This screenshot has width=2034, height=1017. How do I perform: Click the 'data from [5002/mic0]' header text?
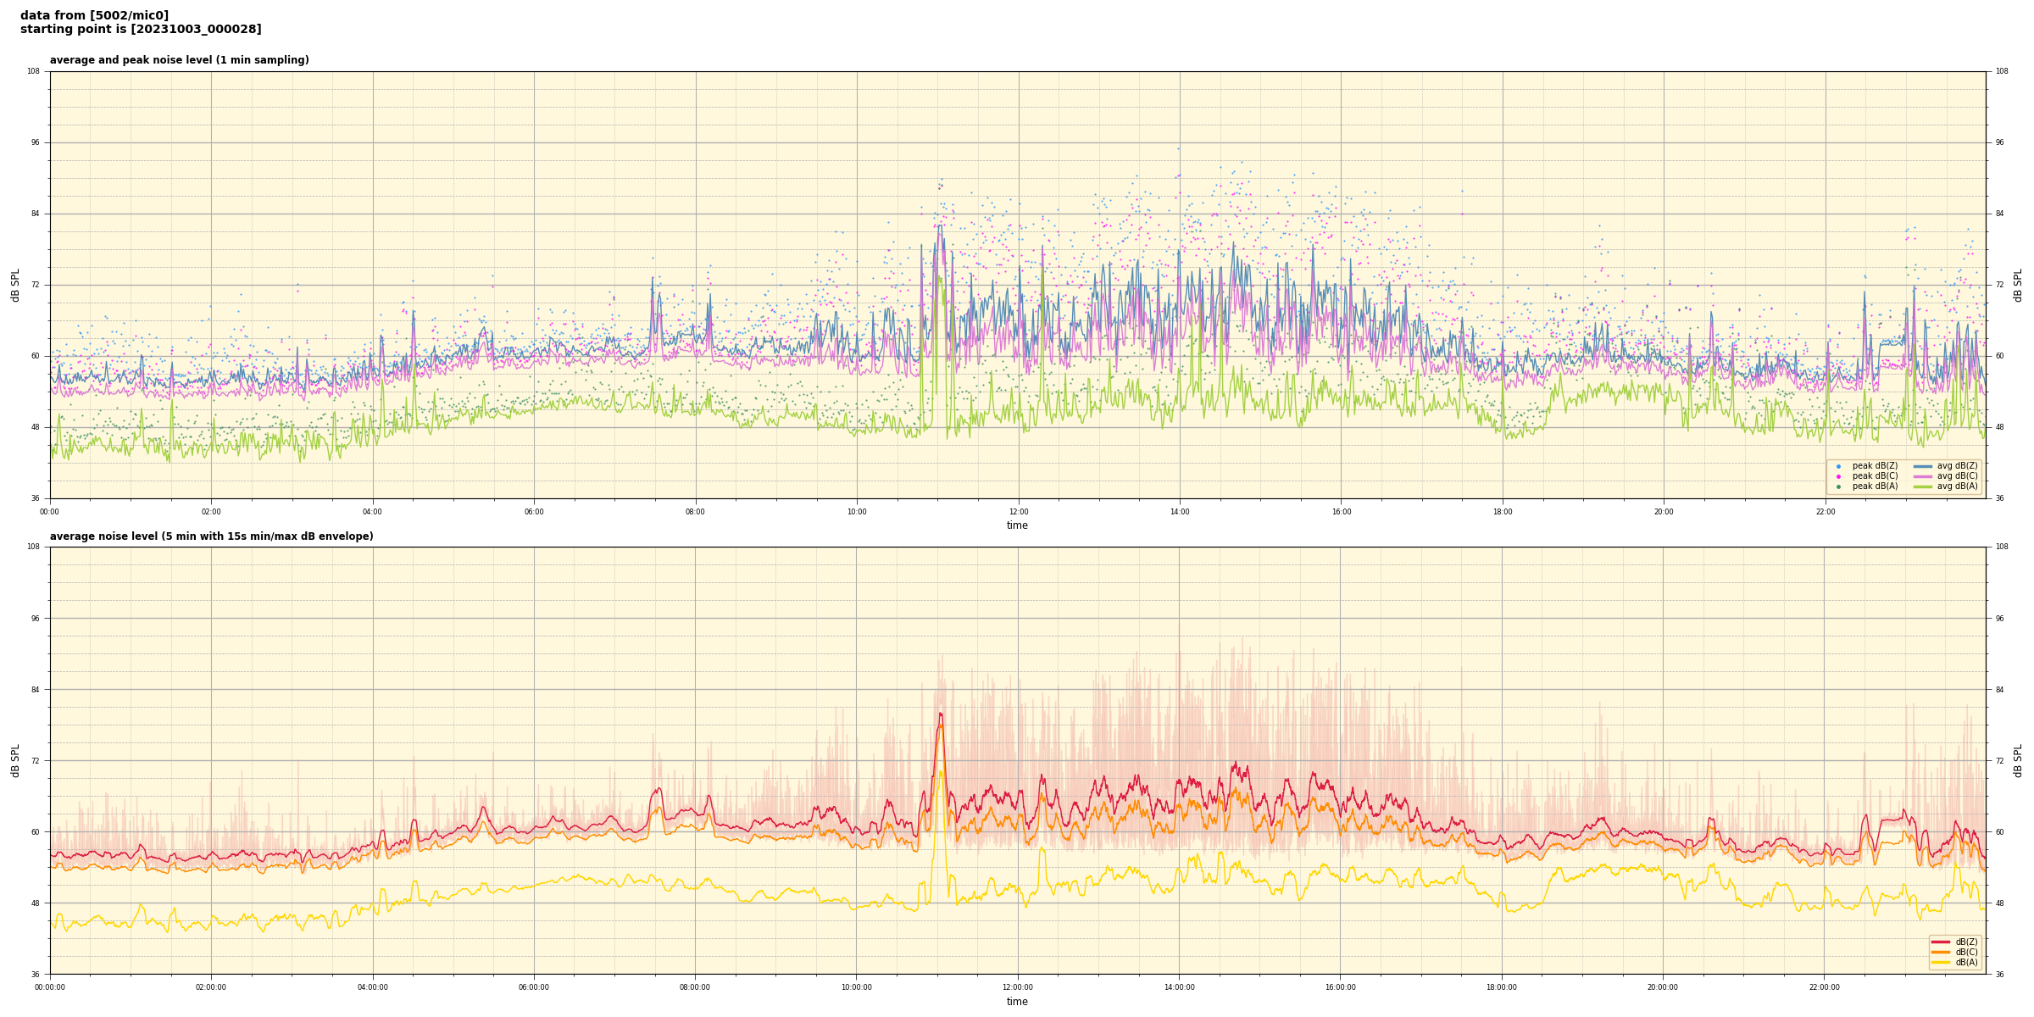pos(94,15)
